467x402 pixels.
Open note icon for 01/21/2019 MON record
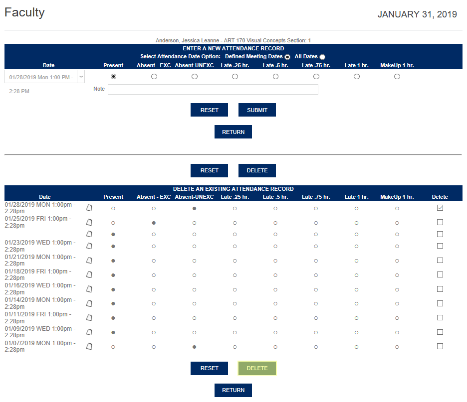pyautogui.click(x=89, y=261)
